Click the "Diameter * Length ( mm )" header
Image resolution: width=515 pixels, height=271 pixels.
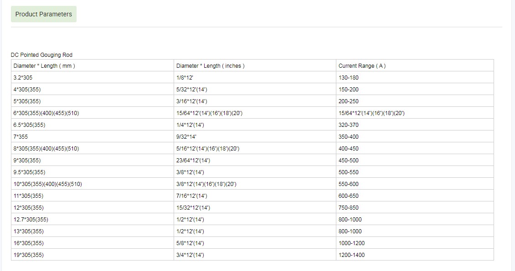(x=44, y=66)
